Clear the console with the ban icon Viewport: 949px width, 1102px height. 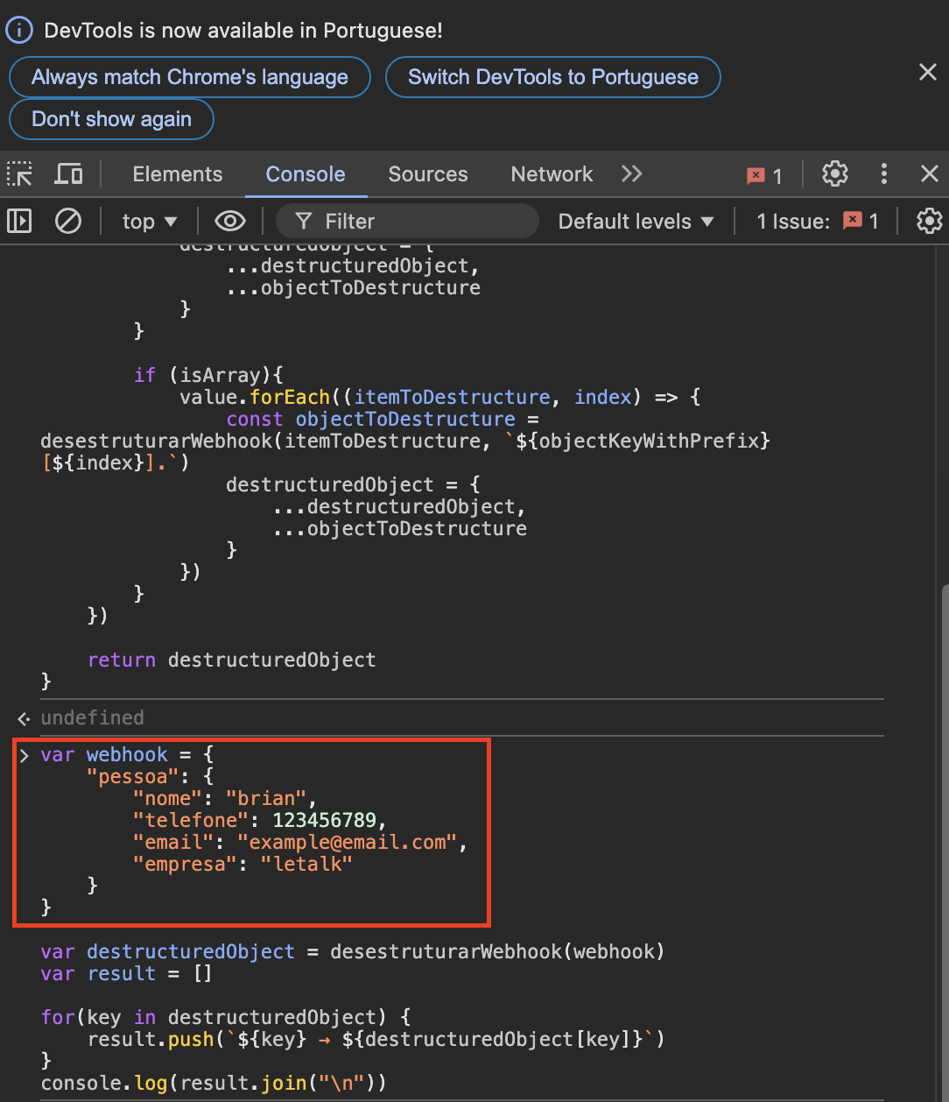tap(68, 222)
